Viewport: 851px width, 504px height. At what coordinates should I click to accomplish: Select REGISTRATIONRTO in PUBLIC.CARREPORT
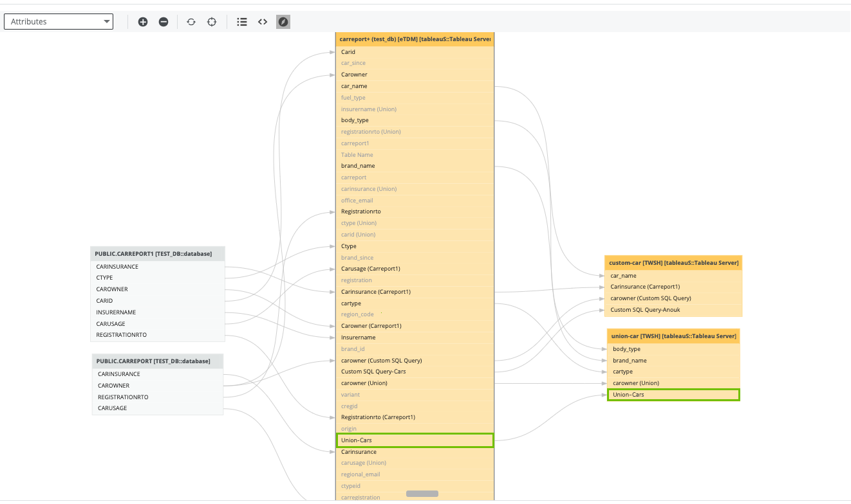coord(158,397)
